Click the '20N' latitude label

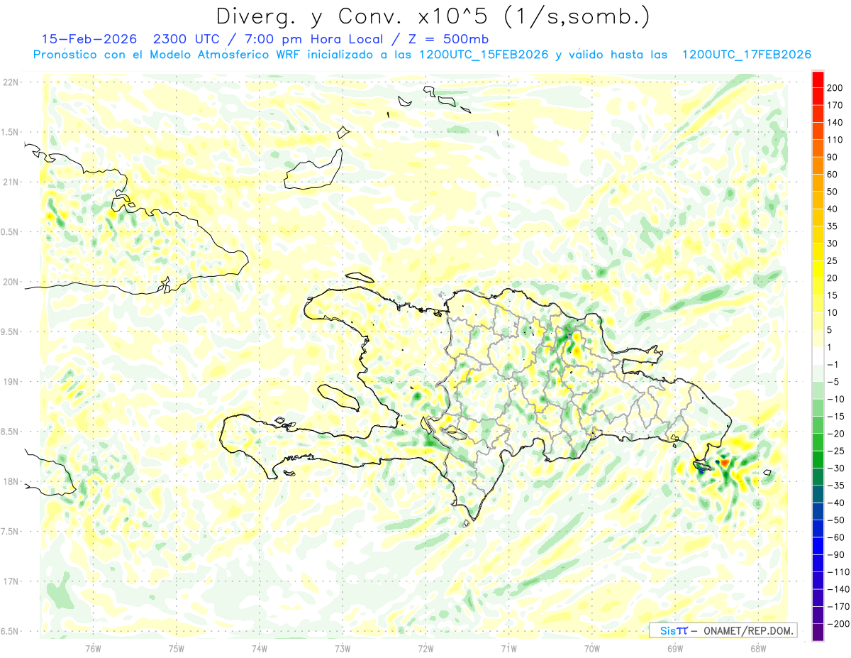11,282
